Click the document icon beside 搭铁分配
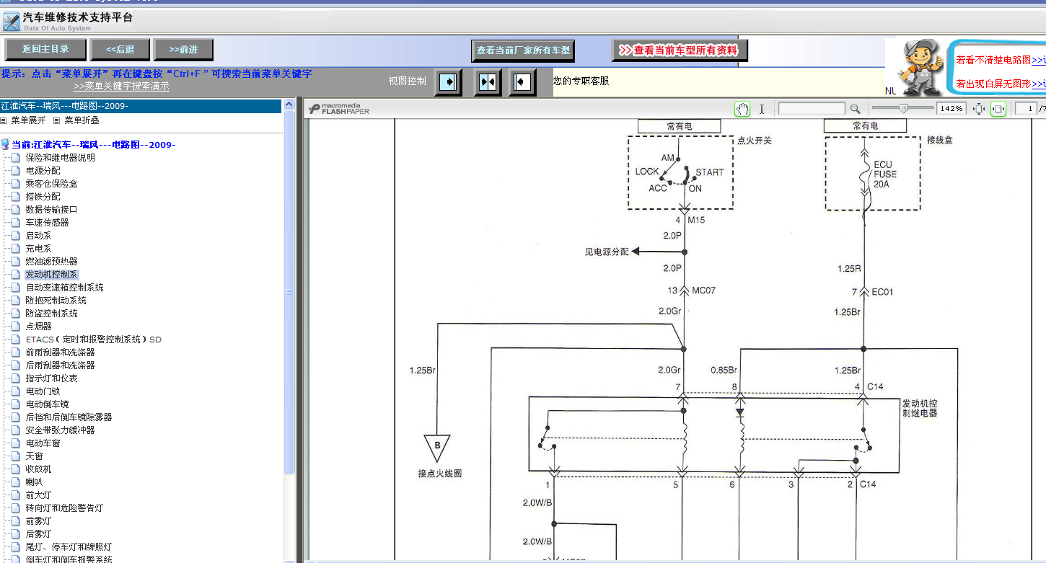 [16, 197]
